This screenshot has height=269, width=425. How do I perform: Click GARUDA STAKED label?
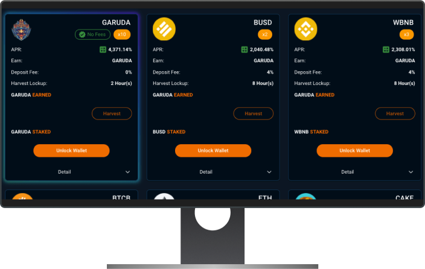pyautogui.click(x=31, y=132)
